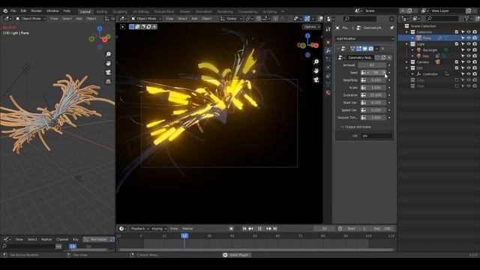Viewport: 480px width, 270px height.
Task: Disable render for Controller camera icon
Action: pyautogui.click(x=475, y=74)
